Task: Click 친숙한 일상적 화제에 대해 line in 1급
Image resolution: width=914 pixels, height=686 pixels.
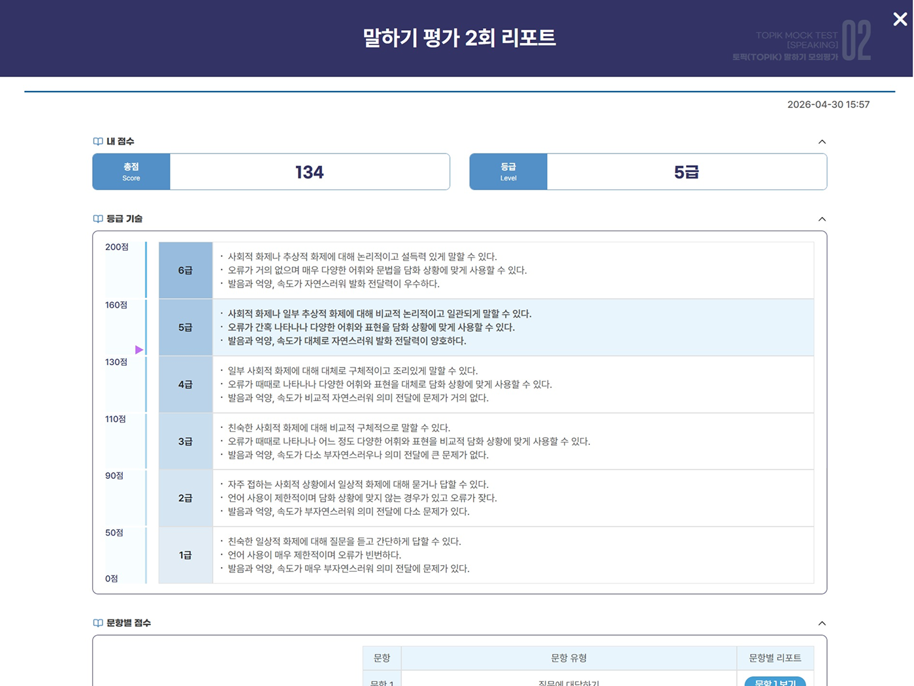Action: 344,541
